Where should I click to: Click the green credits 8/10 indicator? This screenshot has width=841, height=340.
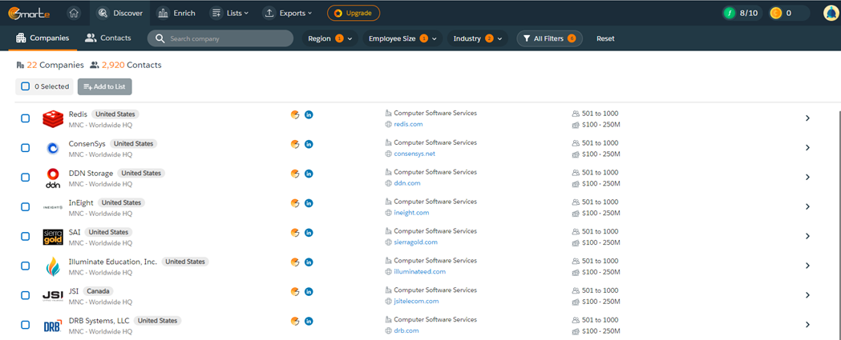coord(742,14)
